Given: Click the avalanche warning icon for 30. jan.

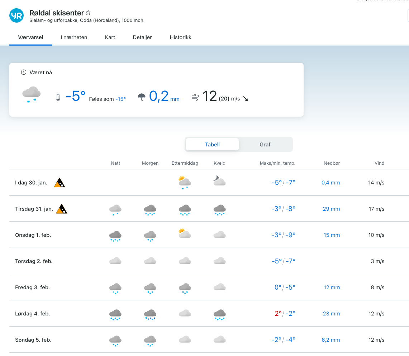Looking at the screenshot, I should click(x=60, y=183).
